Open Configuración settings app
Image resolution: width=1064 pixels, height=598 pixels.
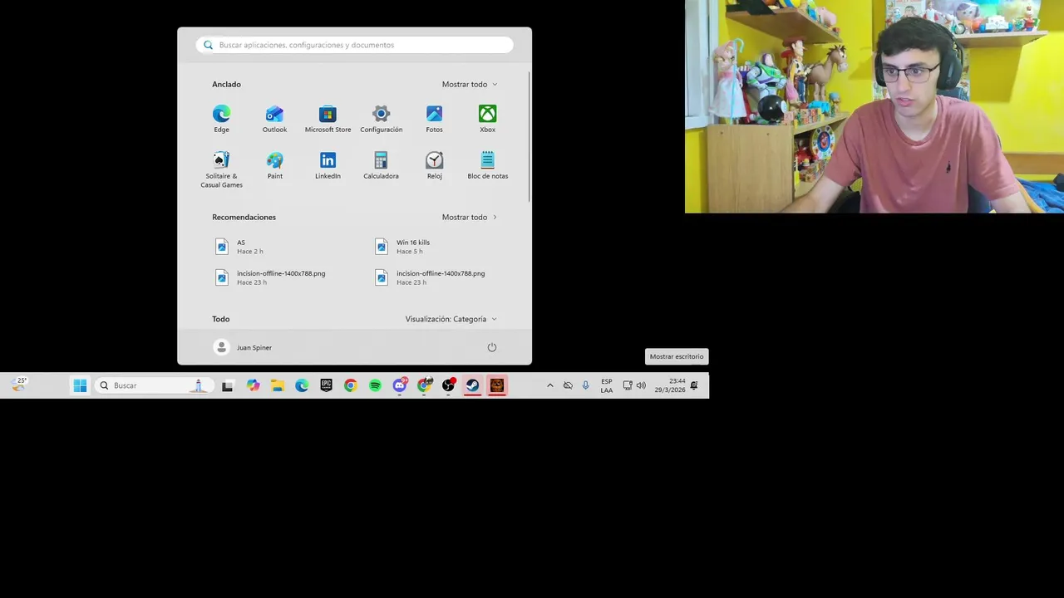pyautogui.click(x=381, y=119)
